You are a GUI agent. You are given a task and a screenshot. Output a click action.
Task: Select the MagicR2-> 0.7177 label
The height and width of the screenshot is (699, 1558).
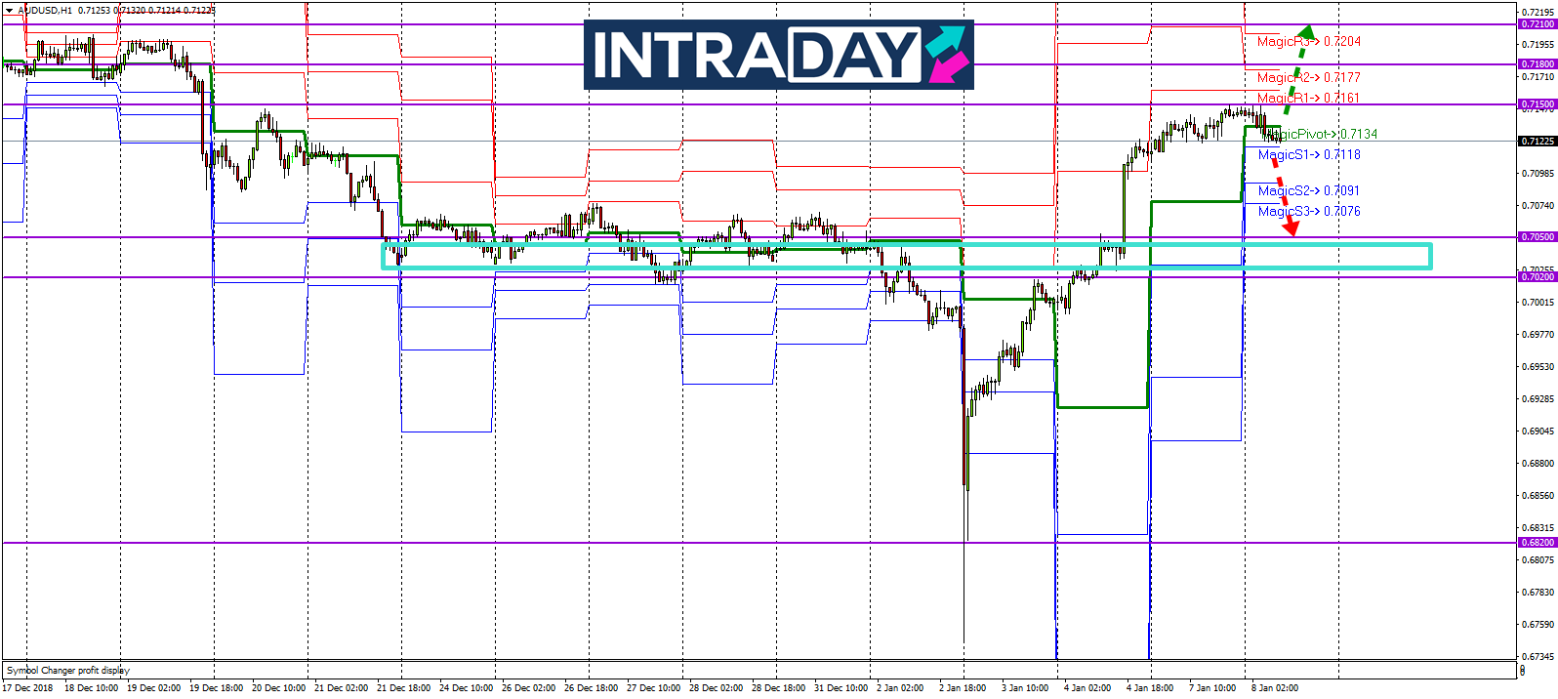click(x=1309, y=77)
